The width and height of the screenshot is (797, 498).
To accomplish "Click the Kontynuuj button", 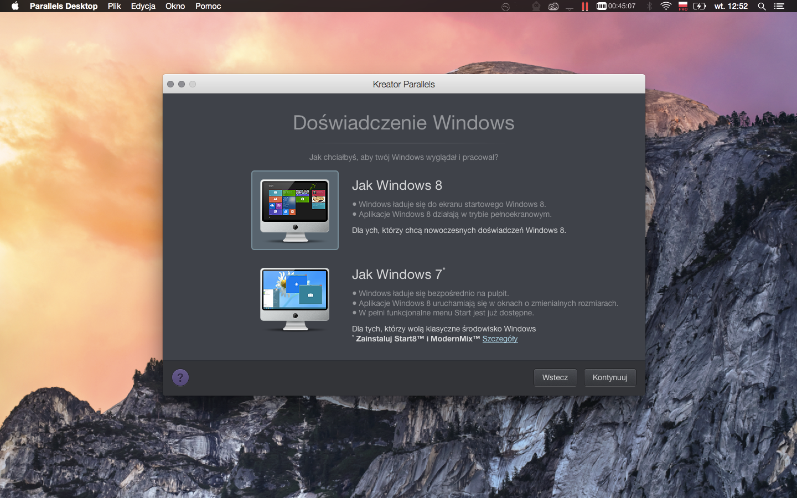I will point(610,377).
